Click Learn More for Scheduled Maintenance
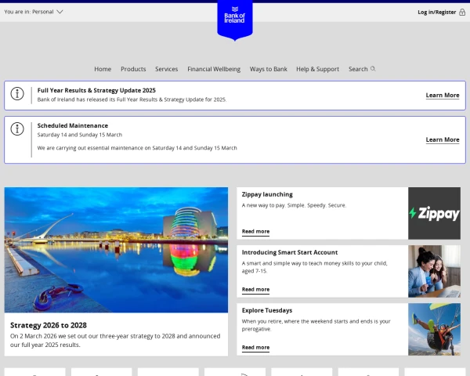 point(443,139)
